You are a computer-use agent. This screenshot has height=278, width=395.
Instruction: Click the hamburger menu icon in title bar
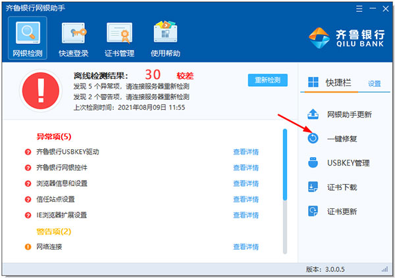click(x=359, y=9)
